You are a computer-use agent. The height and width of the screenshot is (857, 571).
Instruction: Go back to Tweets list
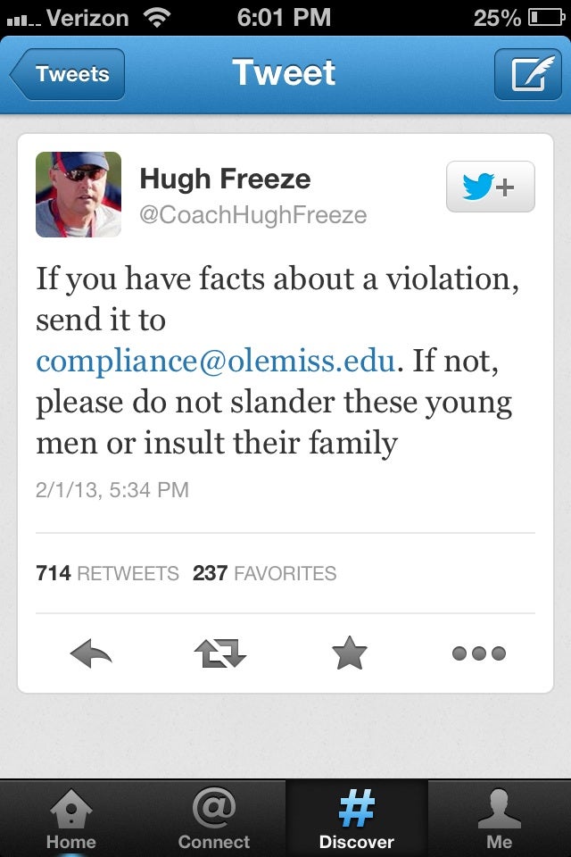(69, 74)
